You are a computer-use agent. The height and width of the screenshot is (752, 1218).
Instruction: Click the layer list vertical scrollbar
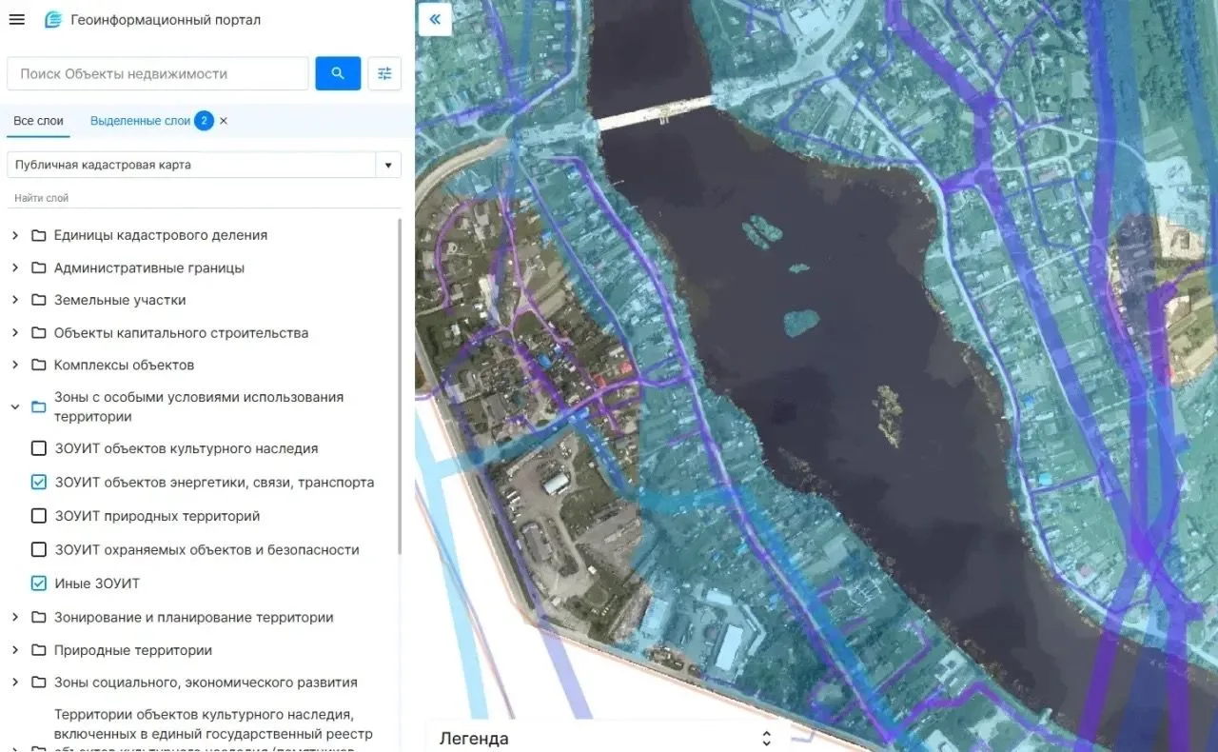point(400,386)
